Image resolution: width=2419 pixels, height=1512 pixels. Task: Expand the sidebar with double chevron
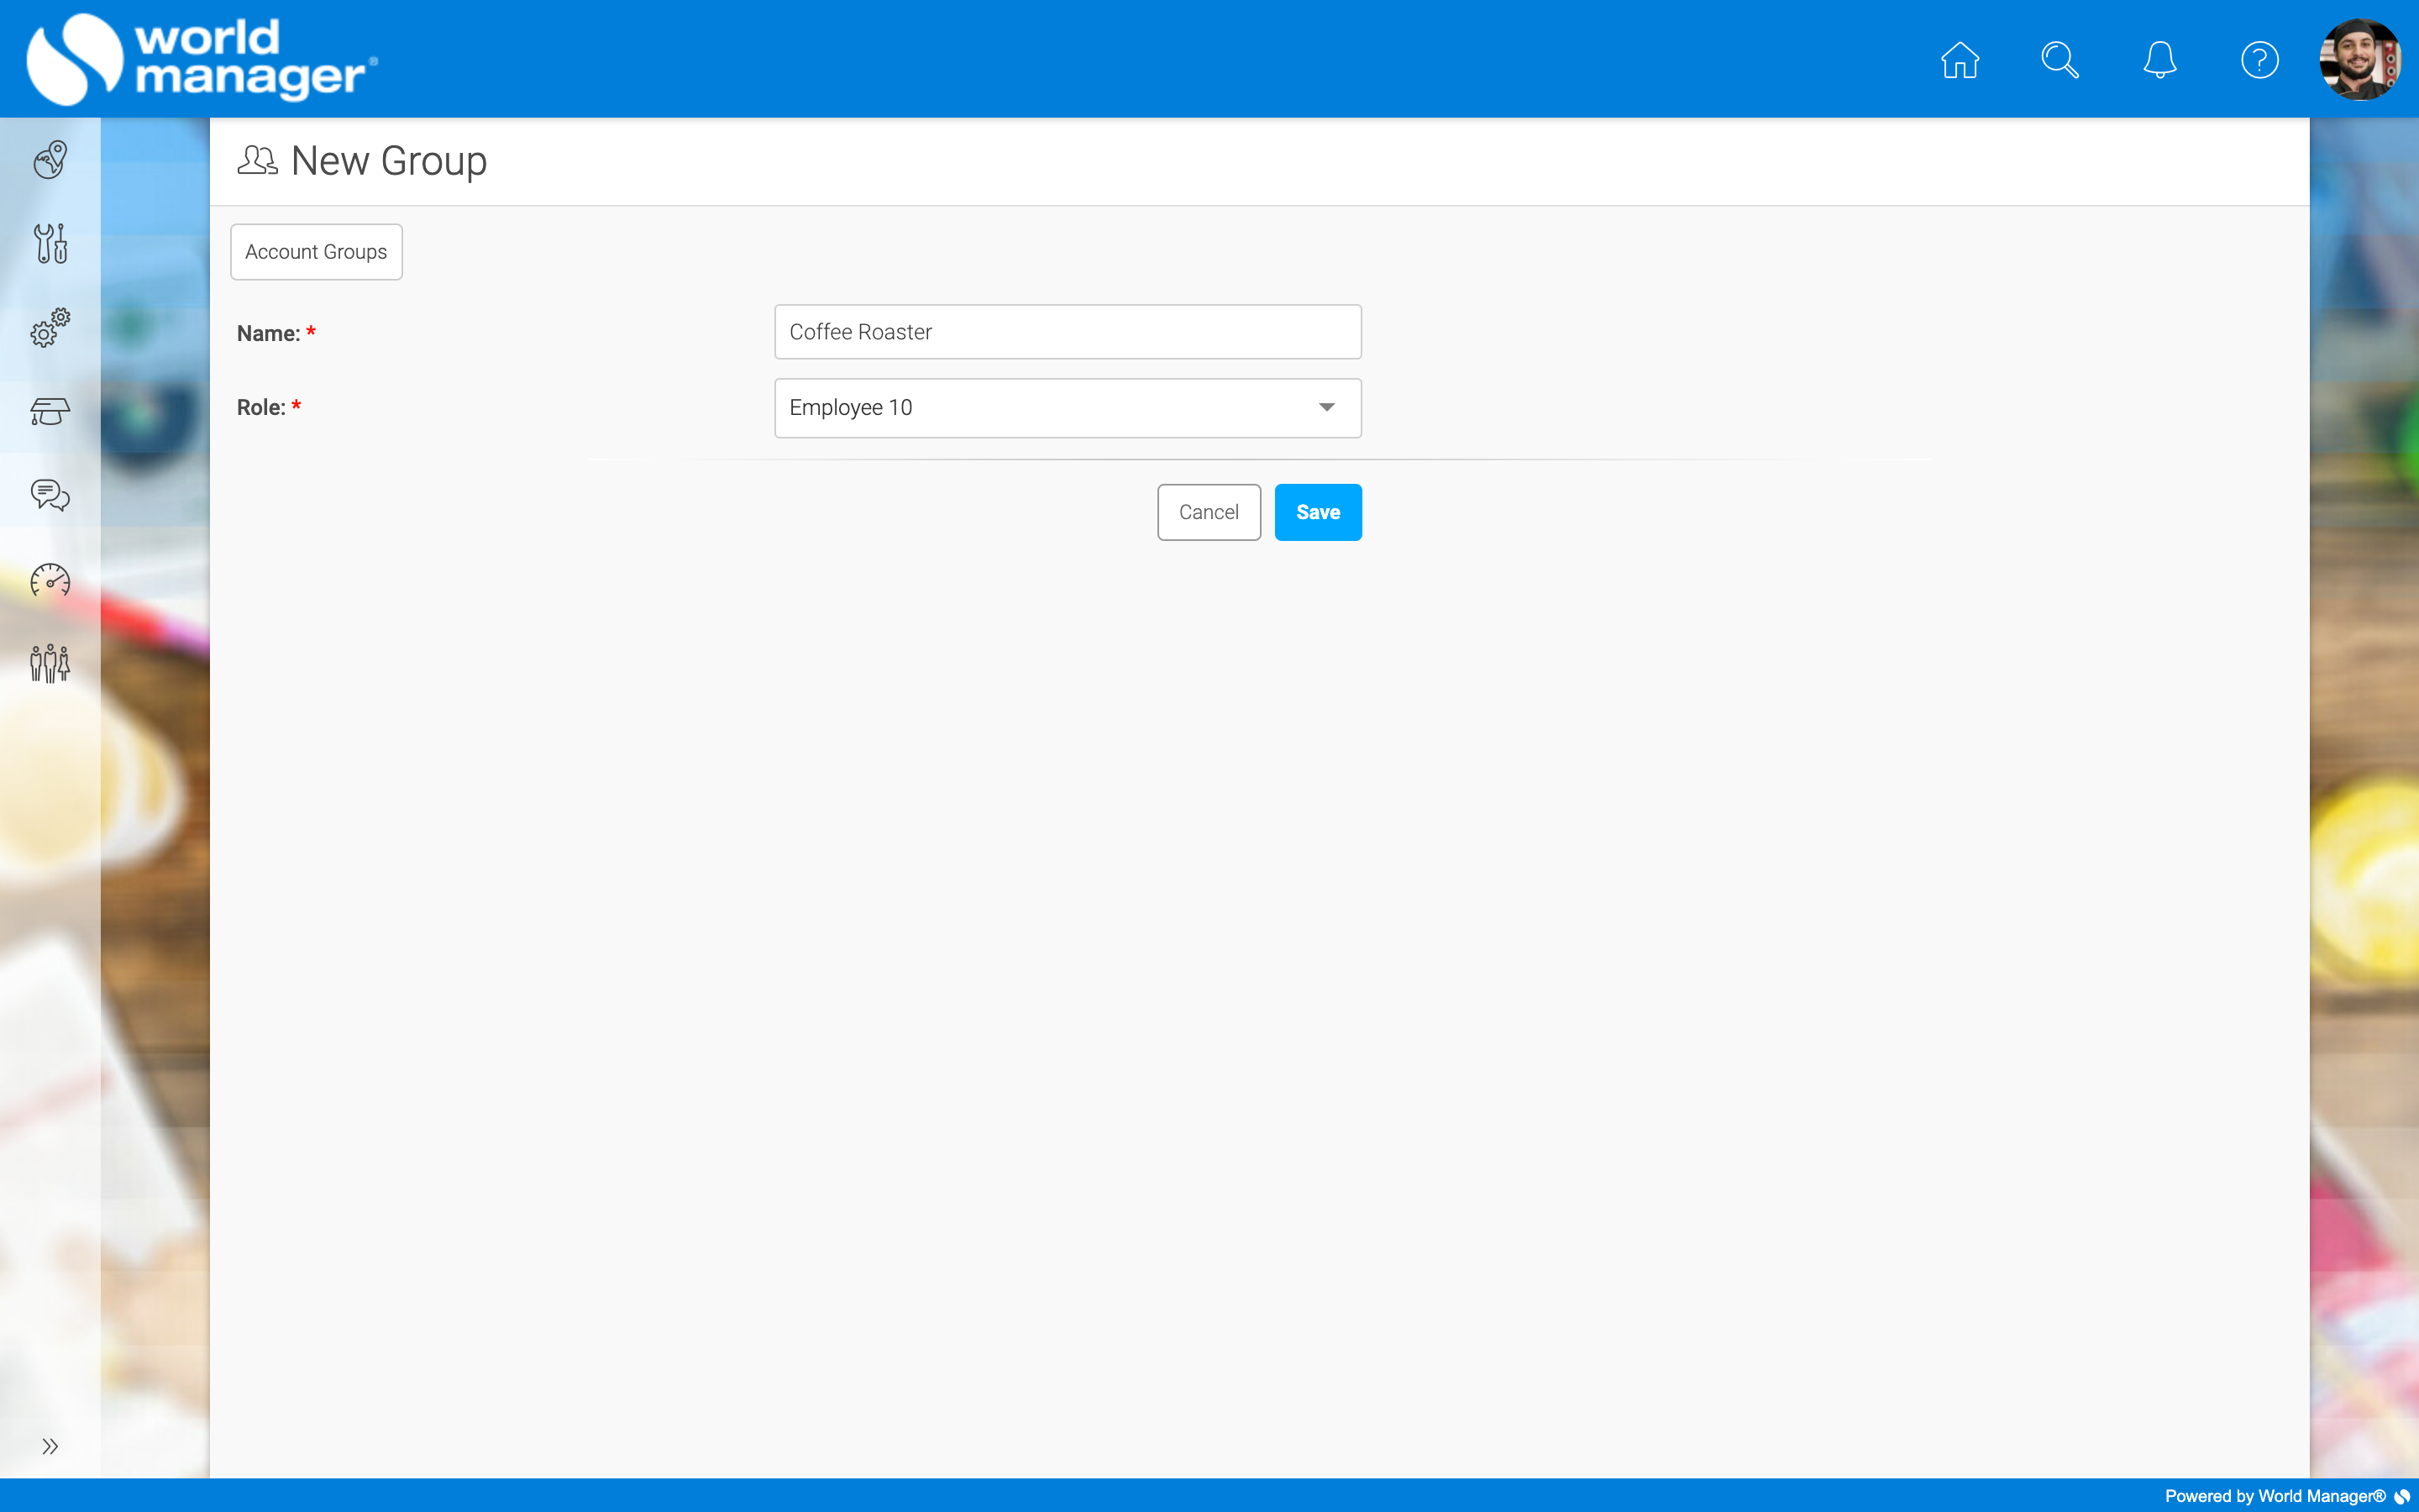coord(50,1446)
